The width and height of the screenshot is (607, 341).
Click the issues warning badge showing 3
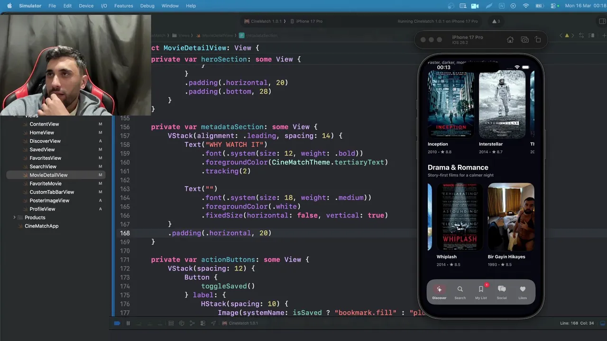pos(496,21)
